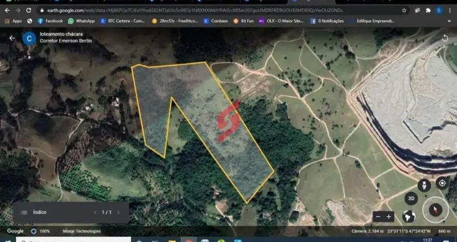
Task: Click the back arrow beside loteamento chácara
Action: (x=12, y=38)
